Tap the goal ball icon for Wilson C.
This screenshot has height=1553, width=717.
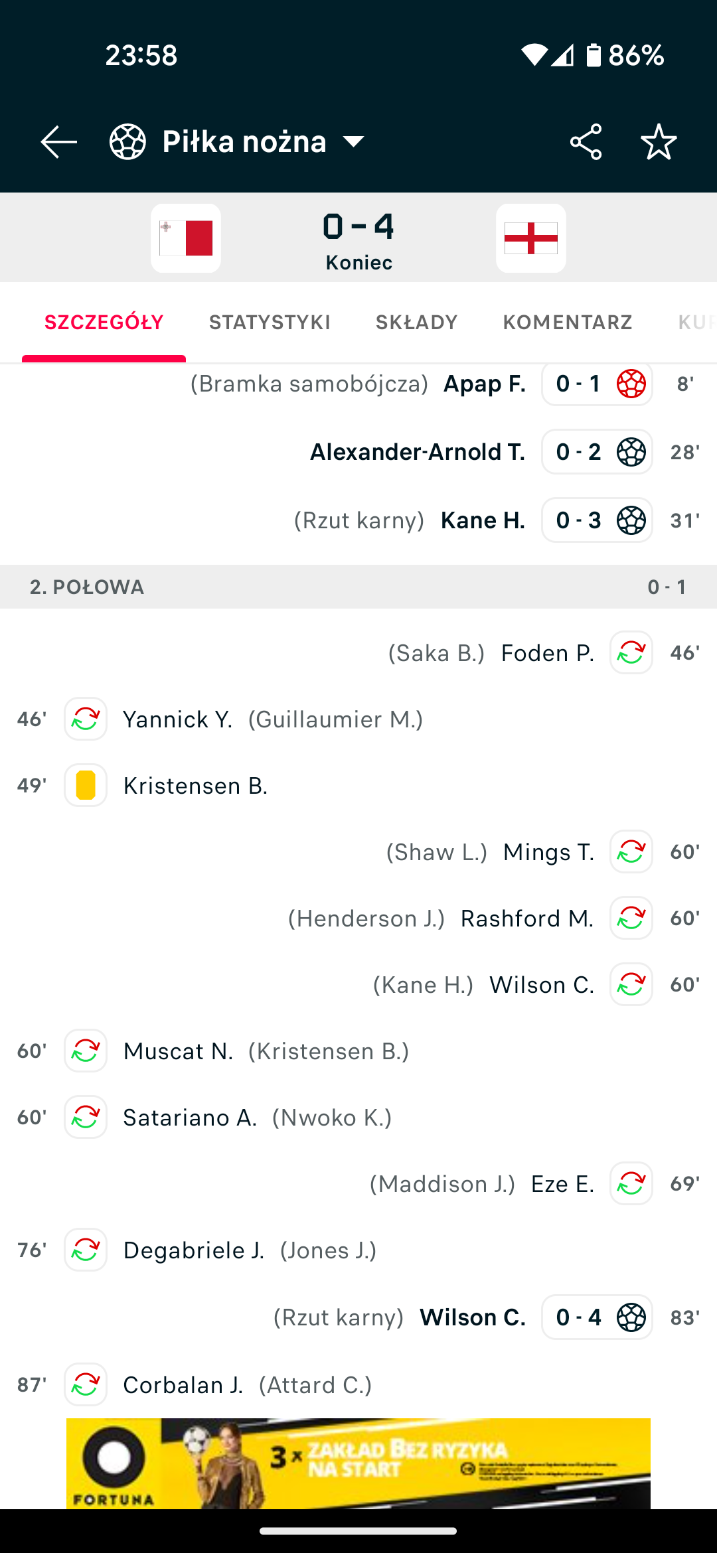tap(631, 1317)
